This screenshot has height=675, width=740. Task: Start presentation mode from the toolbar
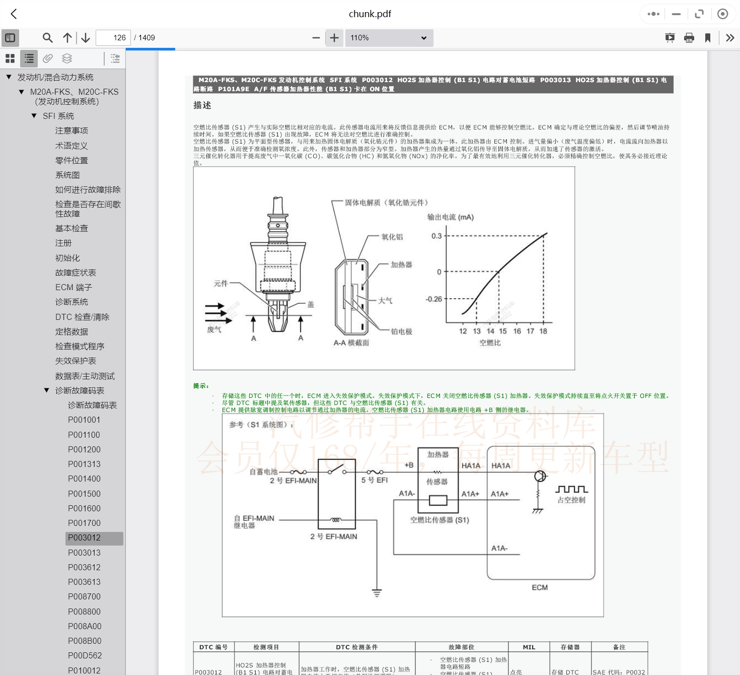670,38
